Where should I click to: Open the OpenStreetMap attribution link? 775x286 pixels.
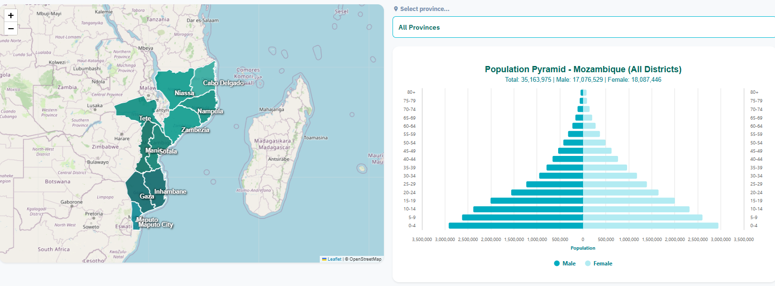365,259
